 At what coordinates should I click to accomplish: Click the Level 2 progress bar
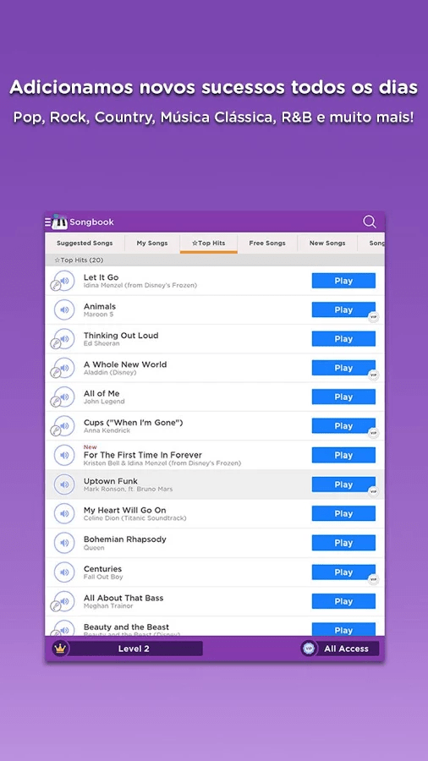click(x=134, y=649)
